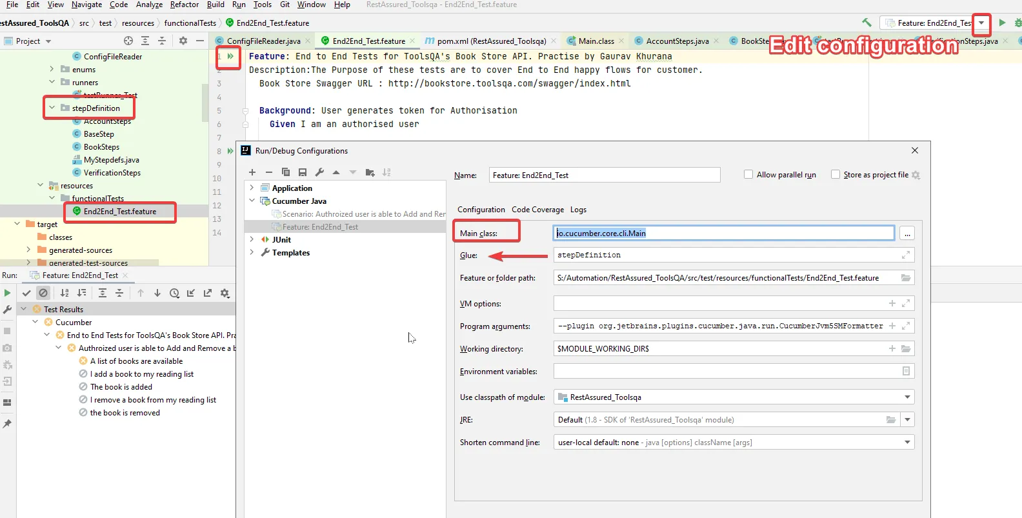Enable Store as project file checkbox
The image size is (1022, 518).
click(x=836, y=174)
